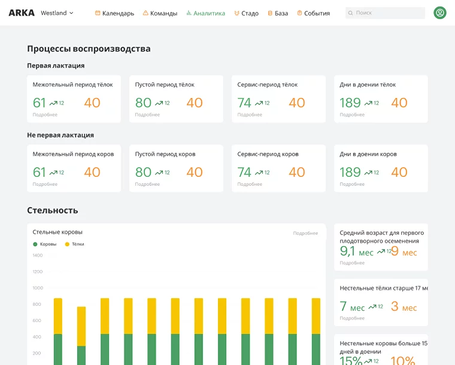Click the warning triangle icon beside Команды
This screenshot has width=455, height=365.
pyautogui.click(x=145, y=13)
